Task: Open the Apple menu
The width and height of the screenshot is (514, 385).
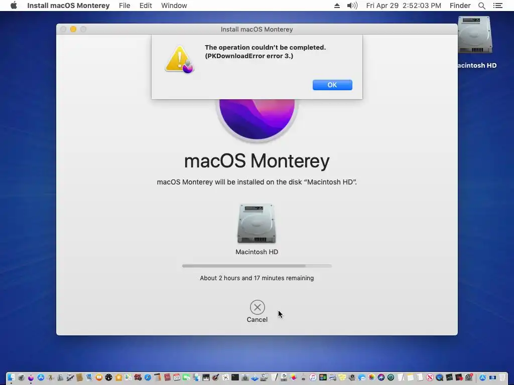Action: (x=14, y=6)
